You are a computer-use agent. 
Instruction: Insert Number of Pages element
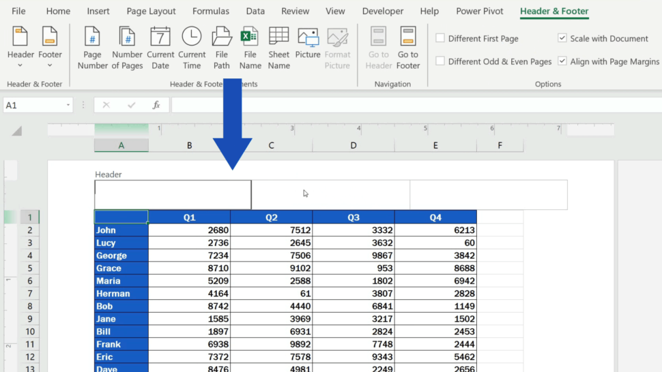[x=127, y=48]
